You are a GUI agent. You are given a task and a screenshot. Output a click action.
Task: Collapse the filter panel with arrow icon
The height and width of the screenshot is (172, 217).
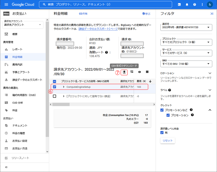pyautogui.click(x=211, y=13)
